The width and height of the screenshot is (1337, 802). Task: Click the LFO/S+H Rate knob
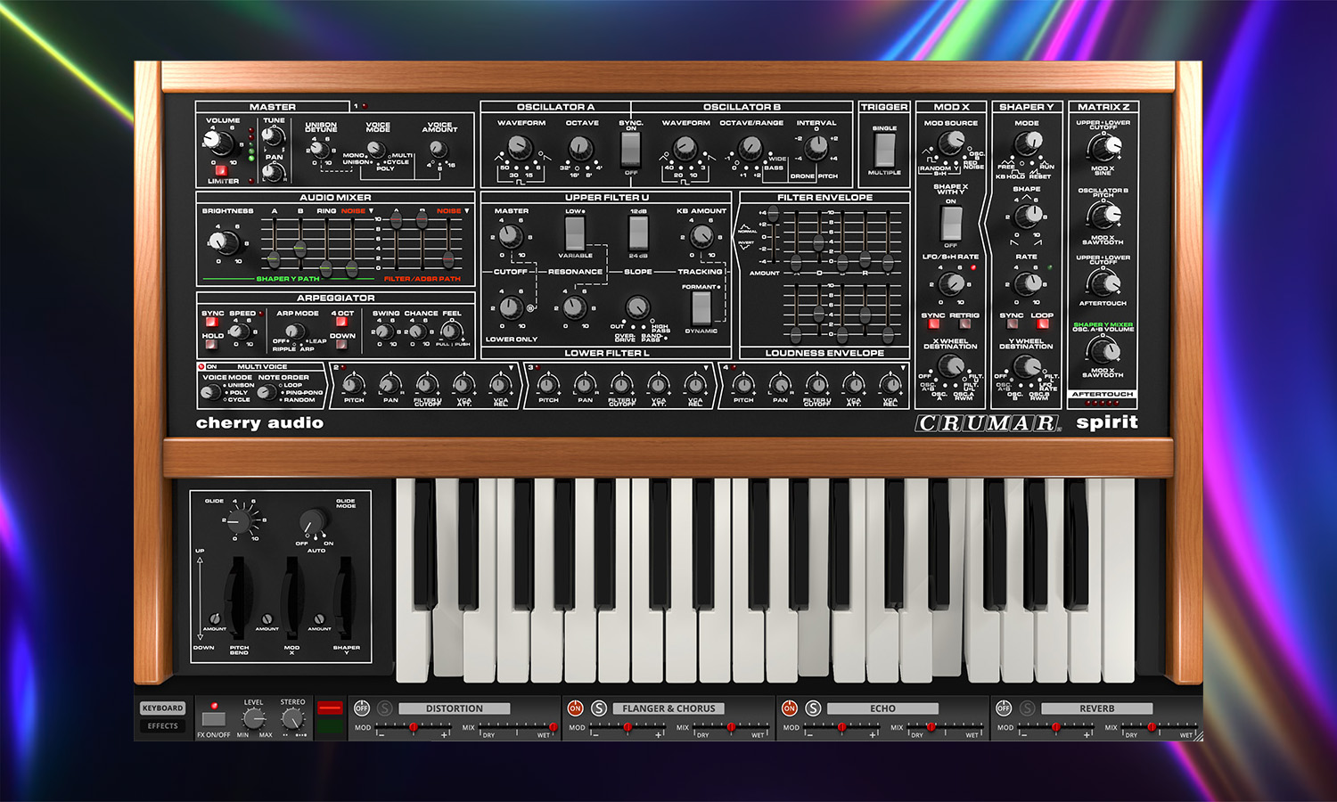[952, 283]
